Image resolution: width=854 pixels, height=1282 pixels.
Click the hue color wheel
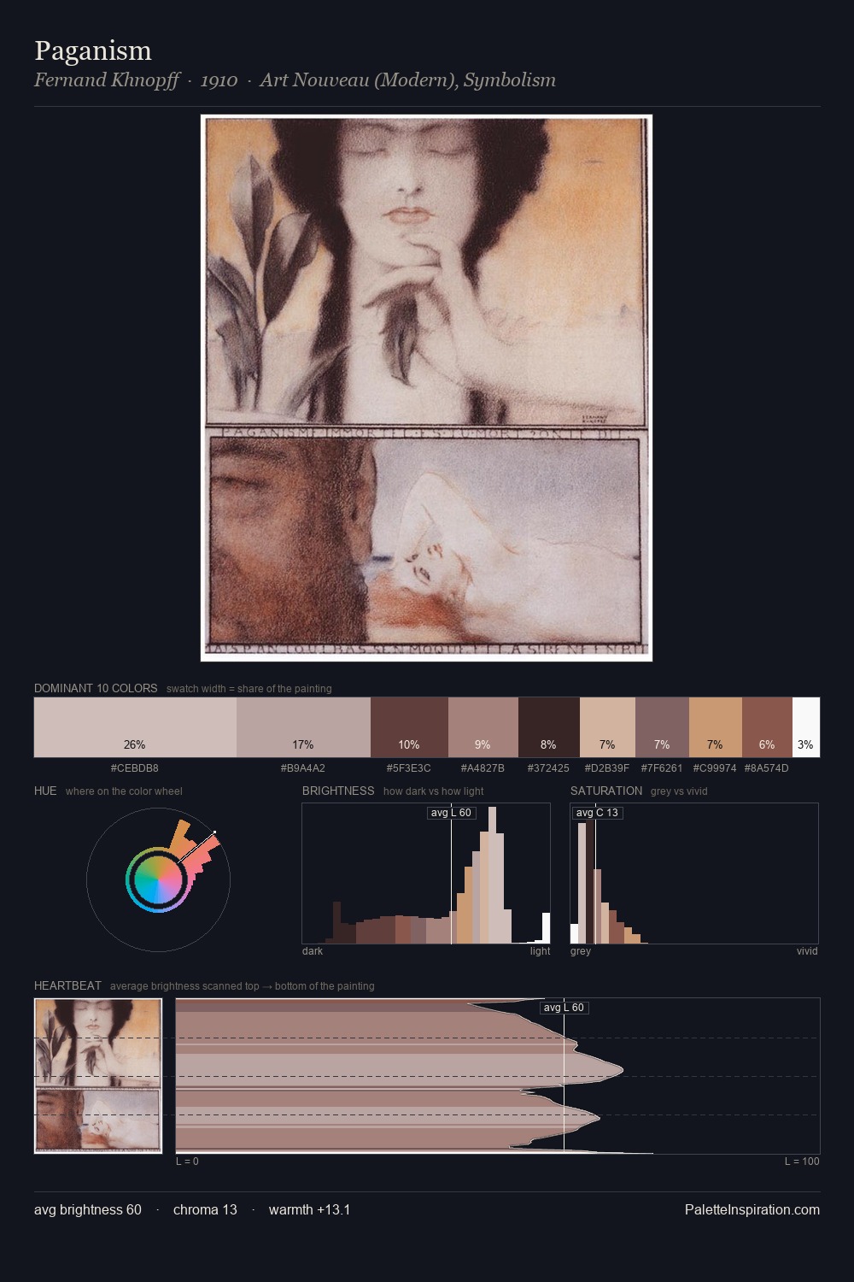pos(158,879)
